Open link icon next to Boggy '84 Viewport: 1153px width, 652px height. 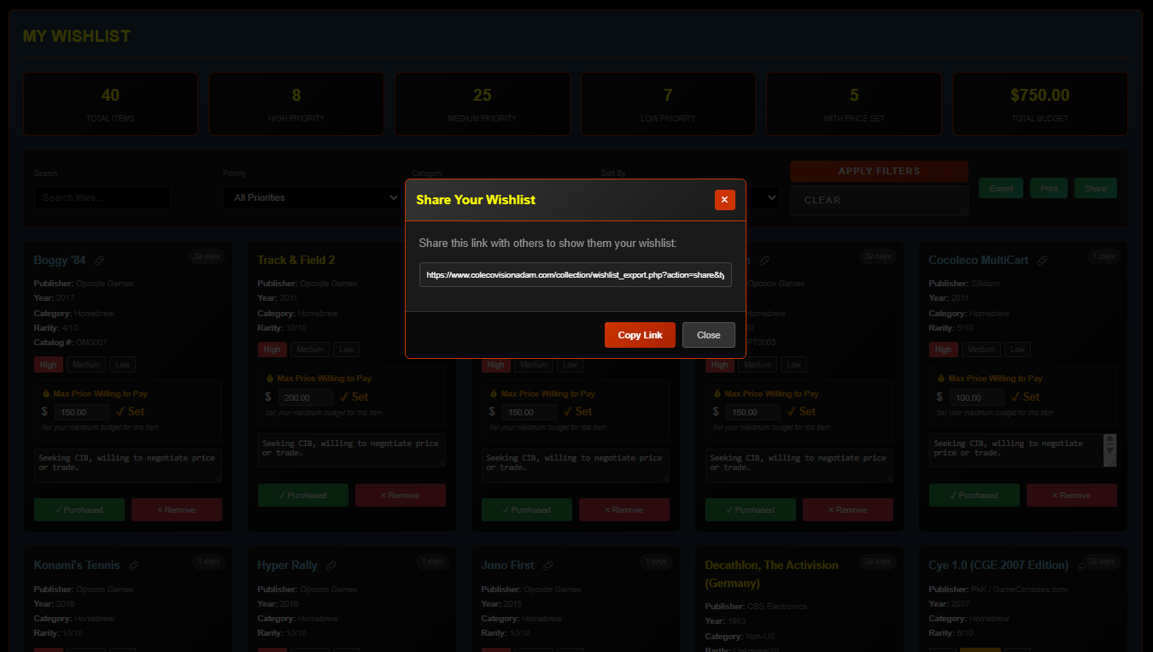click(x=100, y=261)
